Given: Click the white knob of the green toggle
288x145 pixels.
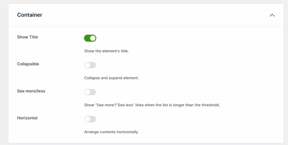Looking at the screenshot, I should coord(93,38).
